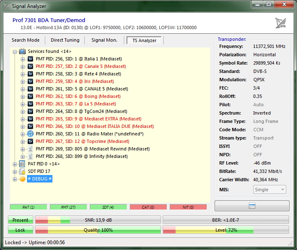Click the PMT (27) table indicator

[68, 207]
